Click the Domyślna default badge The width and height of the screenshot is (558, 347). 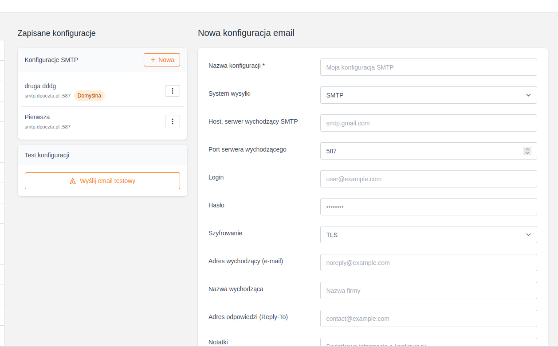pyautogui.click(x=89, y=96)
